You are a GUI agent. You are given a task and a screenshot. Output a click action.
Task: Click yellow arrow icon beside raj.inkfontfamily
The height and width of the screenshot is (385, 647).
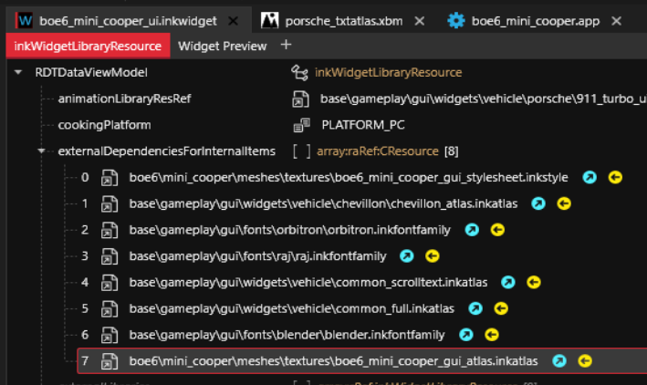point(433,256)
